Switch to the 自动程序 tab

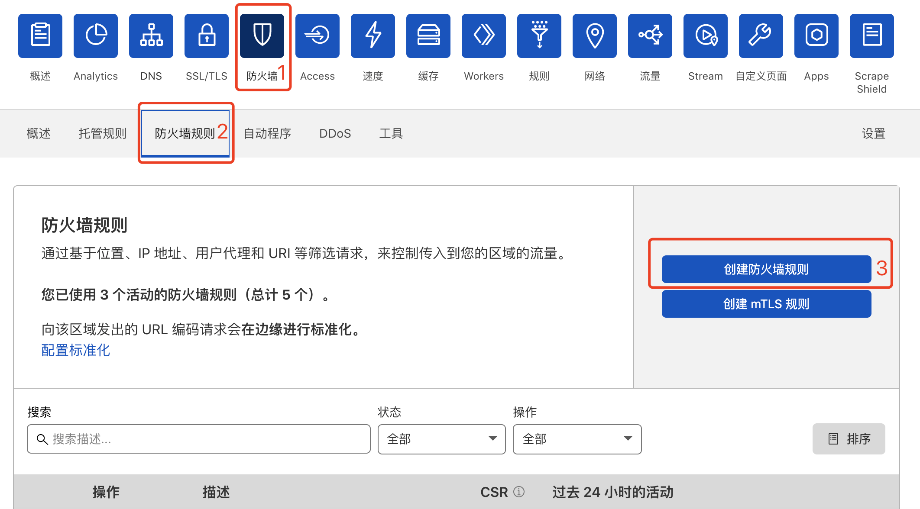[x=267, y=133]
